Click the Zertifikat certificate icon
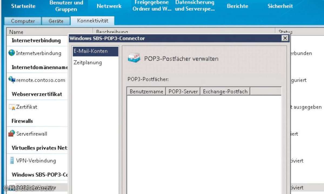Viewport: 324px width, 194px height. [x=12, y=107]
